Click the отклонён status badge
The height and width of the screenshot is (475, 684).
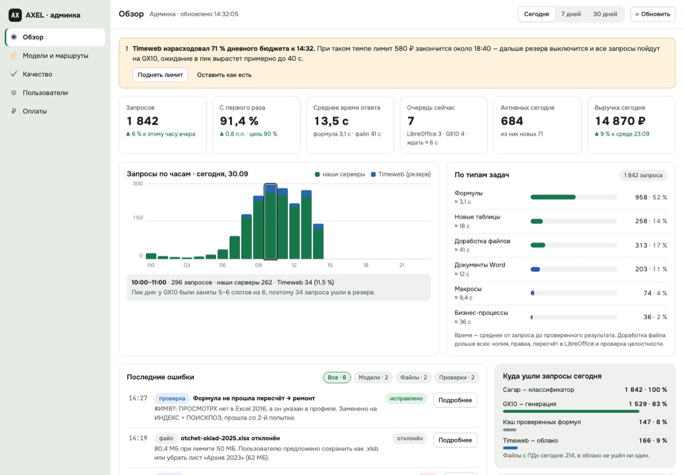(x=409, y=439)
